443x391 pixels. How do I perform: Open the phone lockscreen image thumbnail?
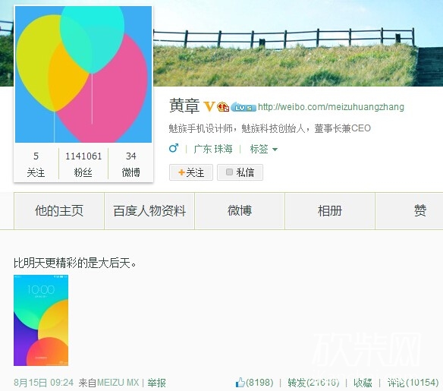(41, 320)
